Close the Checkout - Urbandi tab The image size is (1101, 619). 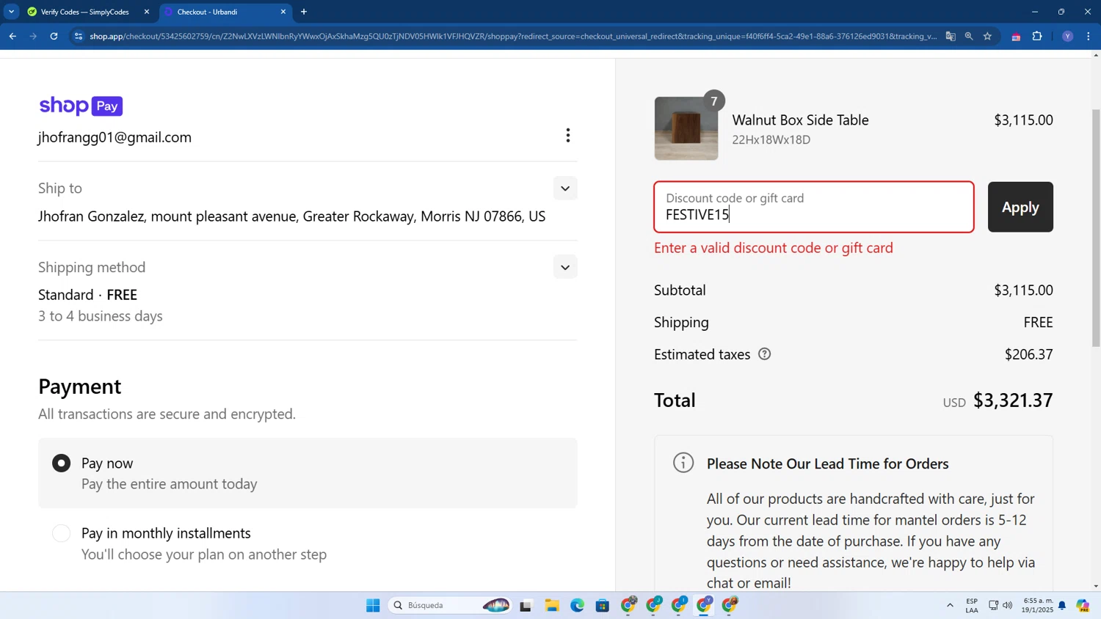point(283,12)
